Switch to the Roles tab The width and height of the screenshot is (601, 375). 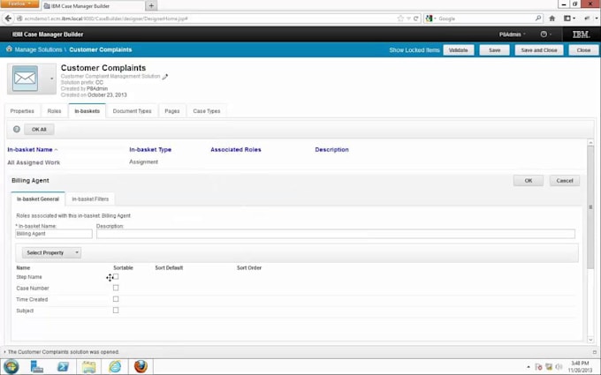coord(54,111)
